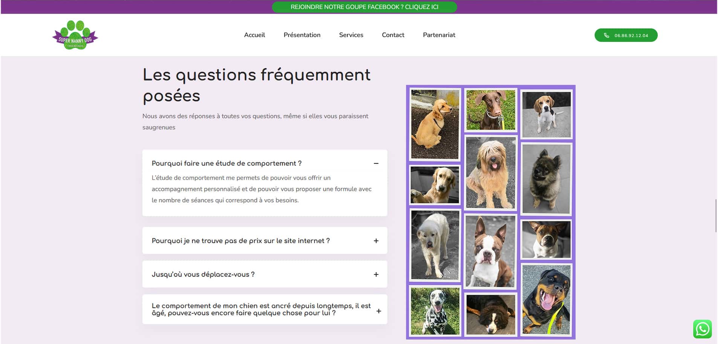Click the page vertical scrollbar thumb
Viewport: 718px width, 344px height.
click(716, 216)
